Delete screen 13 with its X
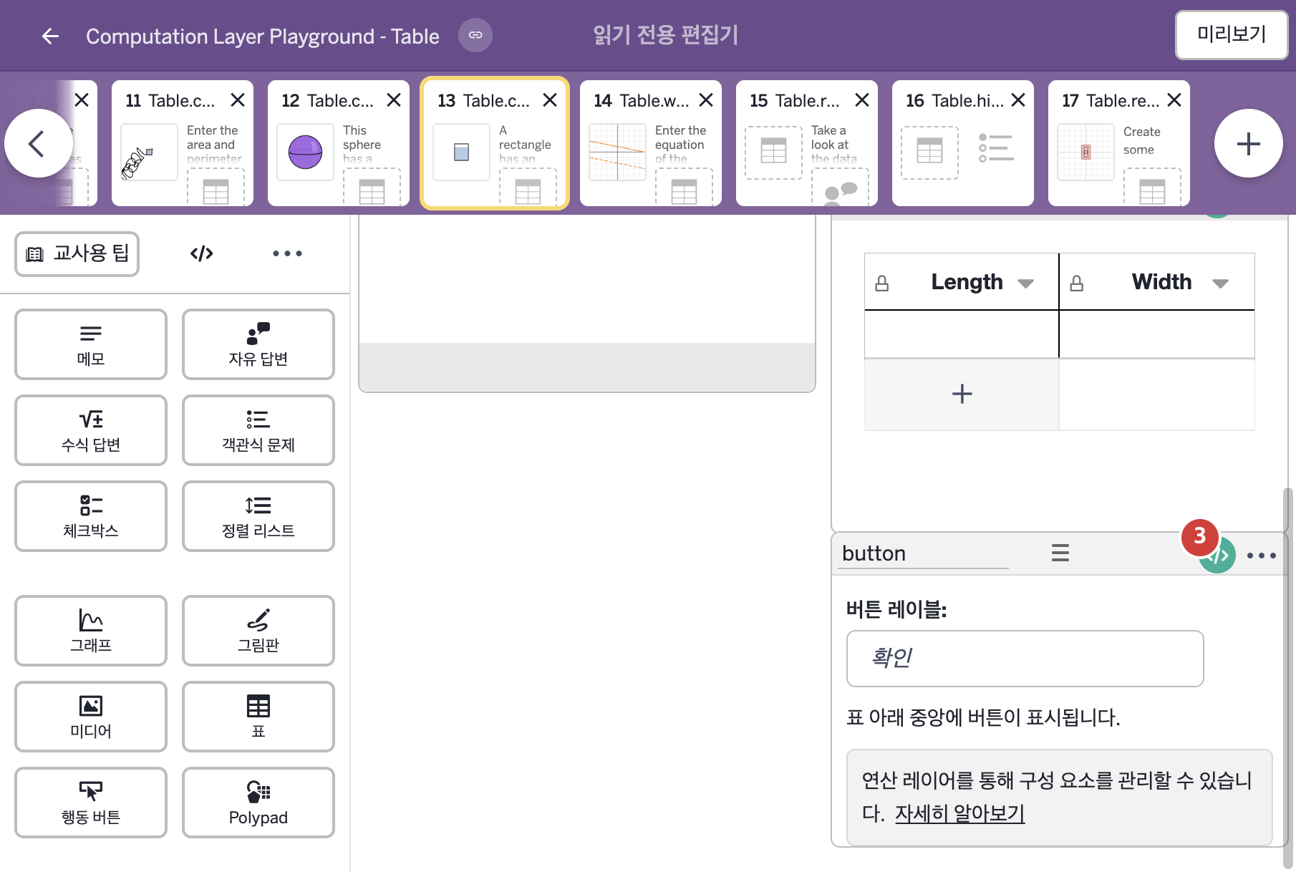Viewport: 1296px width, 872px height. click(x=550, y=100)
